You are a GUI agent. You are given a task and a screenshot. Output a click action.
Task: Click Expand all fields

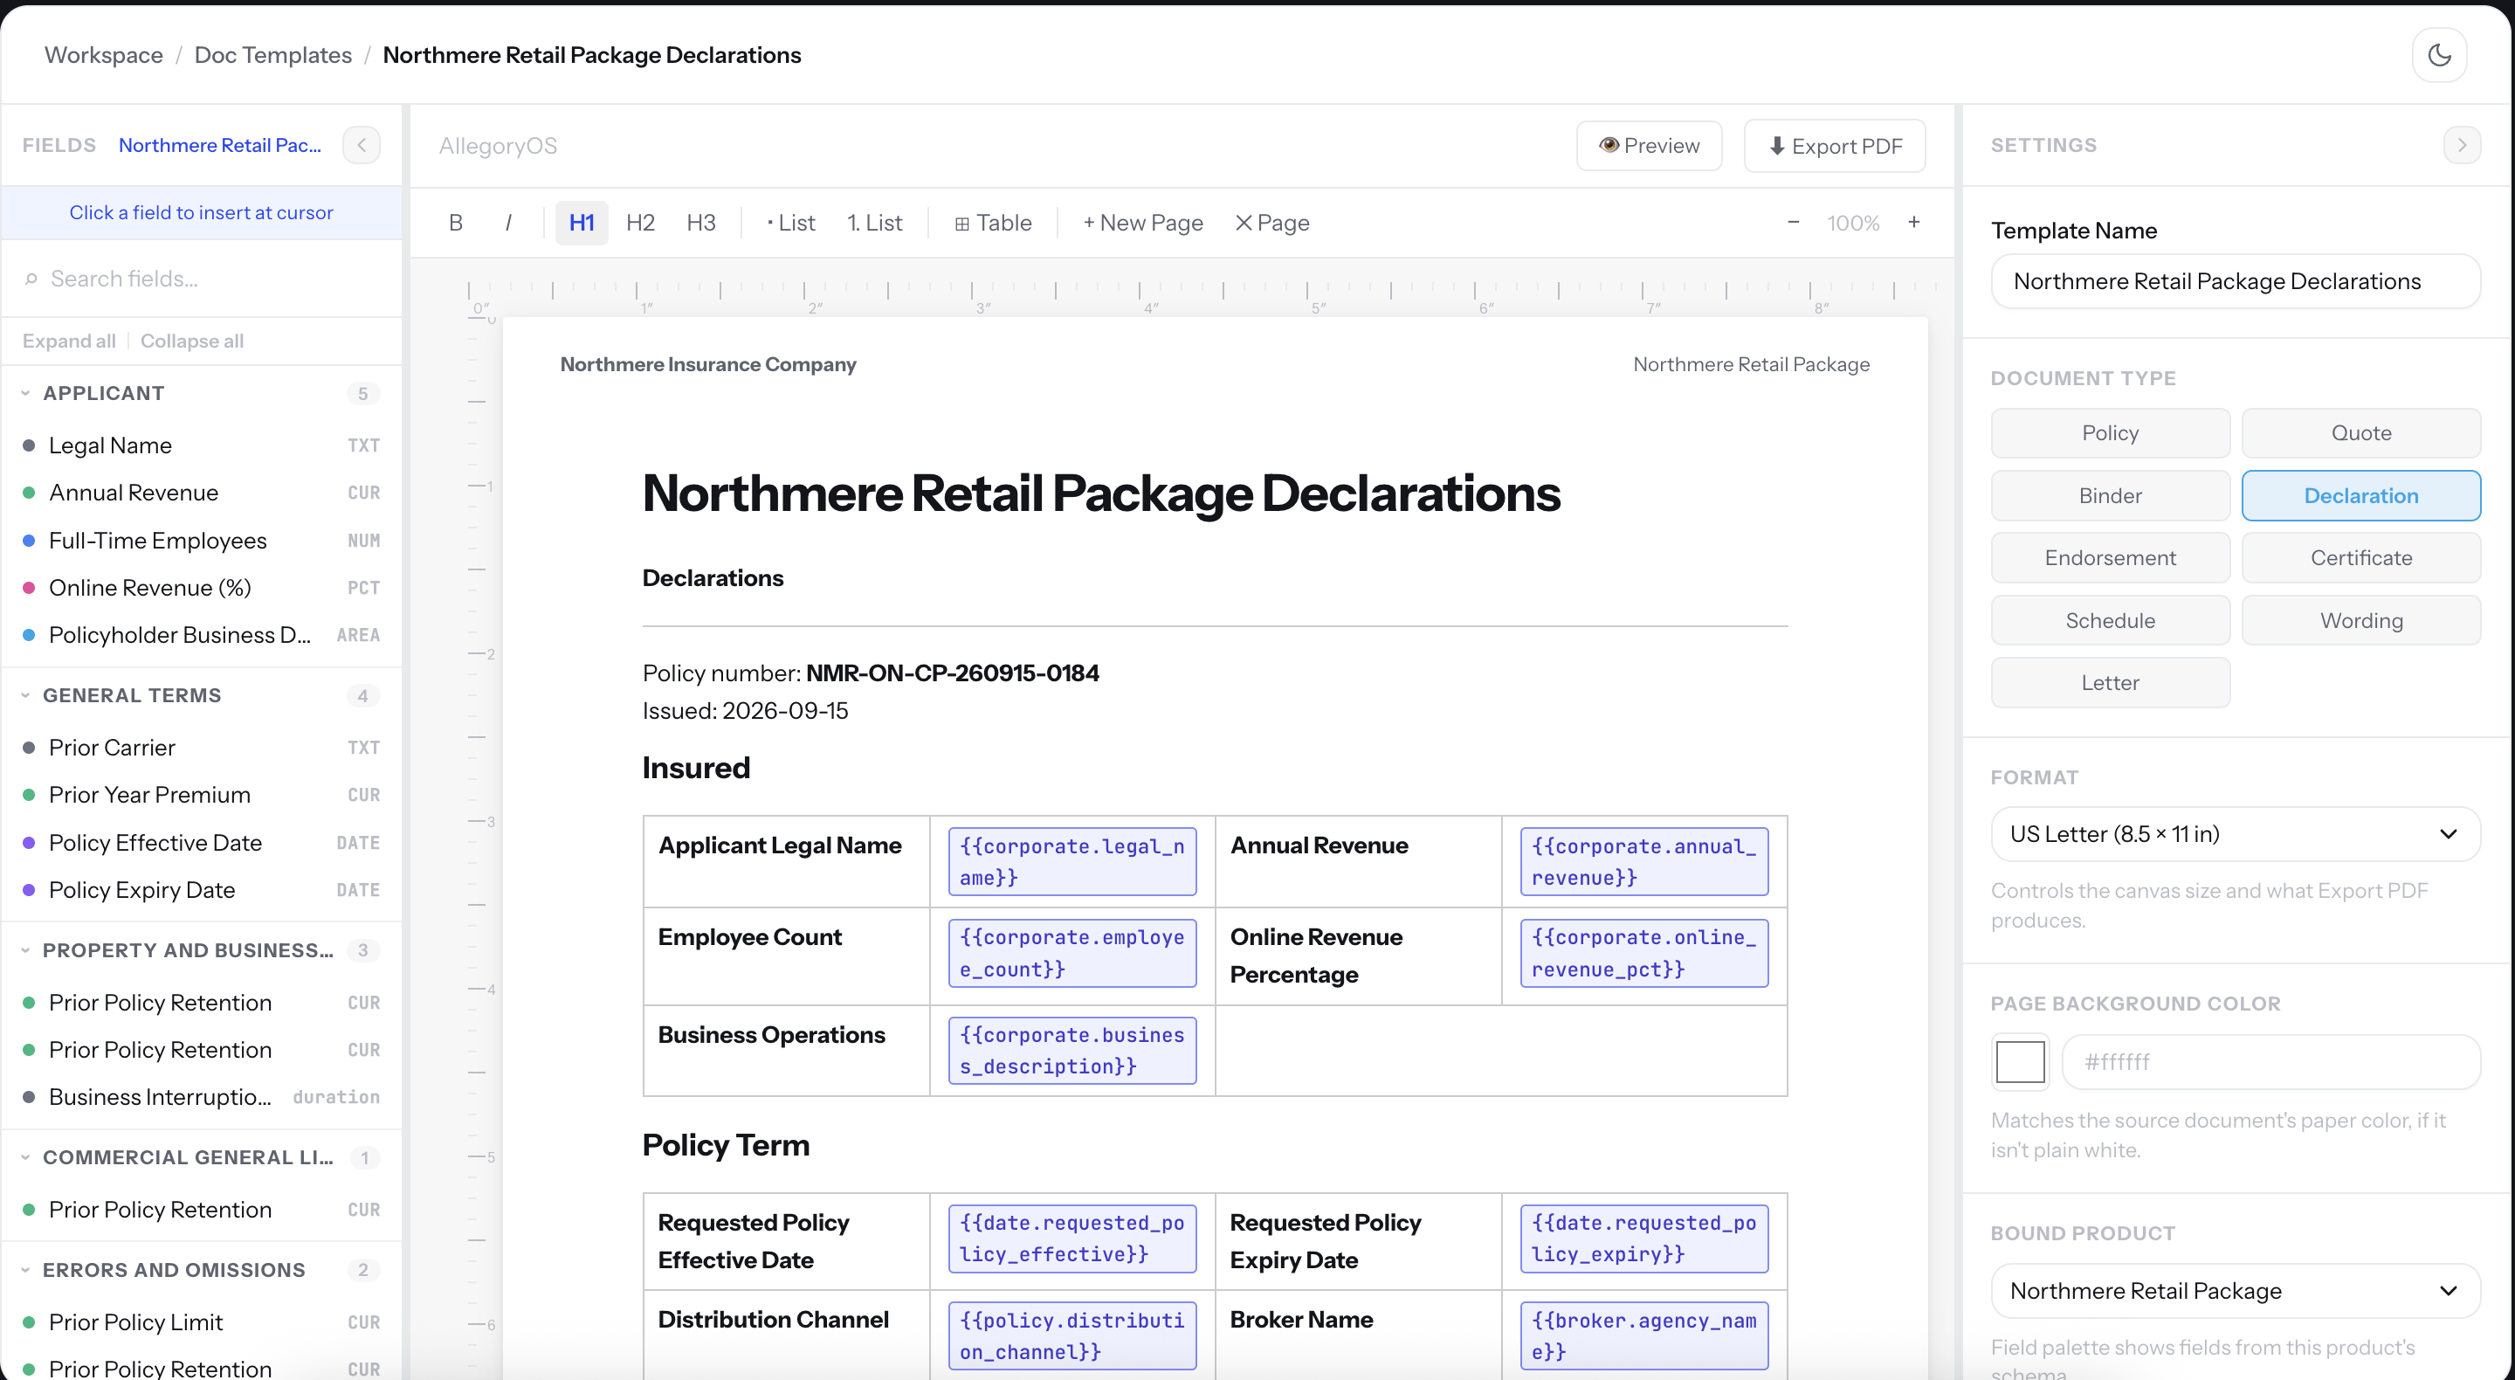click(x=69, y=341)
